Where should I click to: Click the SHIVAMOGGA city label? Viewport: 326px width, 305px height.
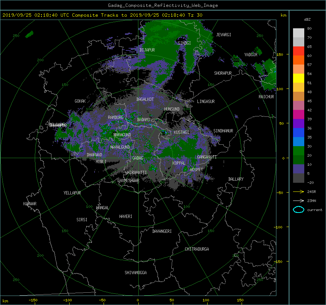(135, 273)
